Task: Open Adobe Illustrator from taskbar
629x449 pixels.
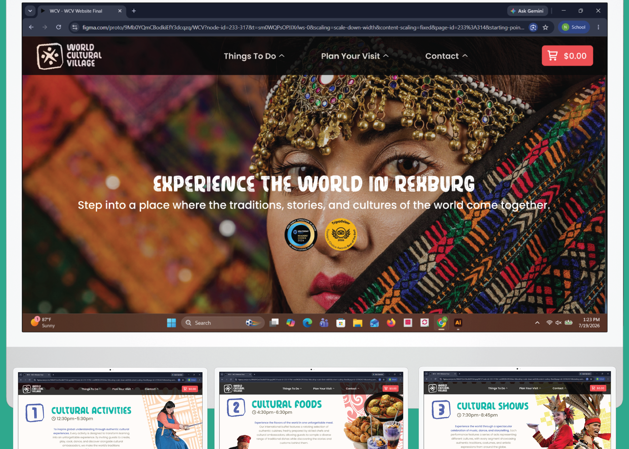Action: [x=458, y=323]
